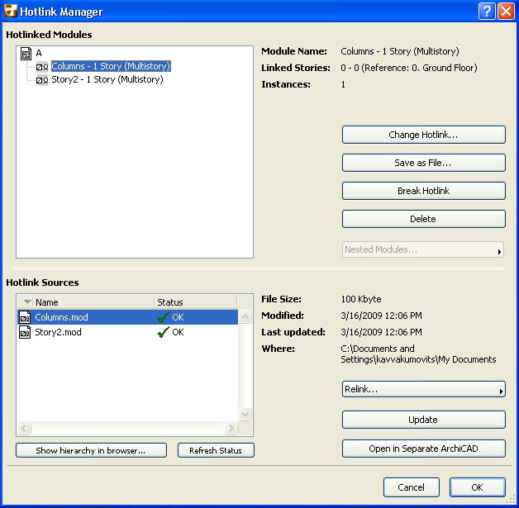
Task: Click the Module Name value text
Action: pyautogui.click(x=400, y=51)
